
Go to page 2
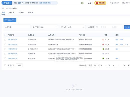click(113, 65)
